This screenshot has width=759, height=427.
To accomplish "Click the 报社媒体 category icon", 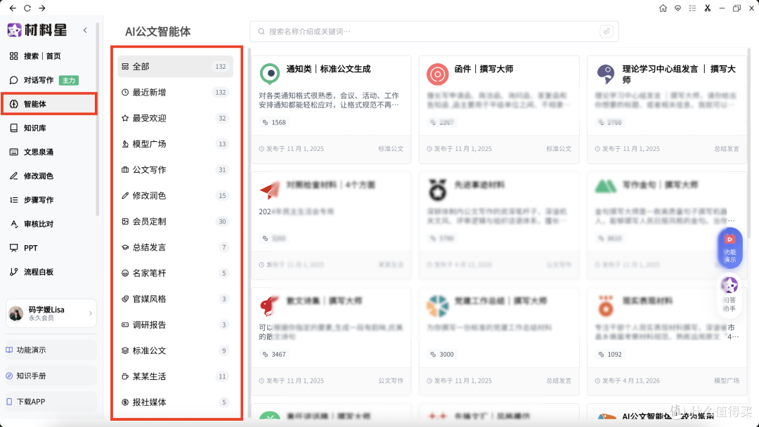I will click(x=125, y=402).
